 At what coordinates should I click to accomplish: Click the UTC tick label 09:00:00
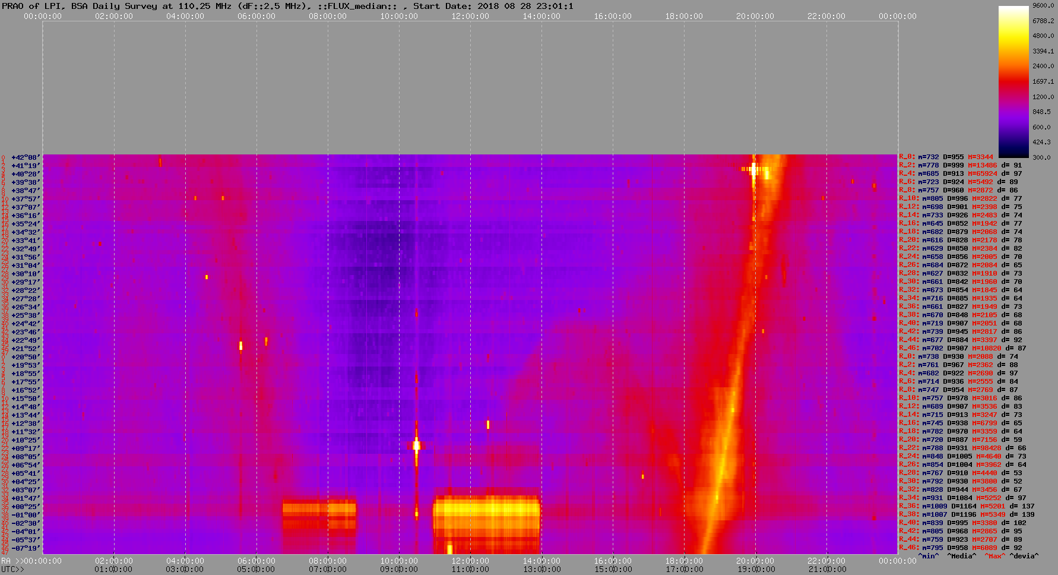coord(399,570)
